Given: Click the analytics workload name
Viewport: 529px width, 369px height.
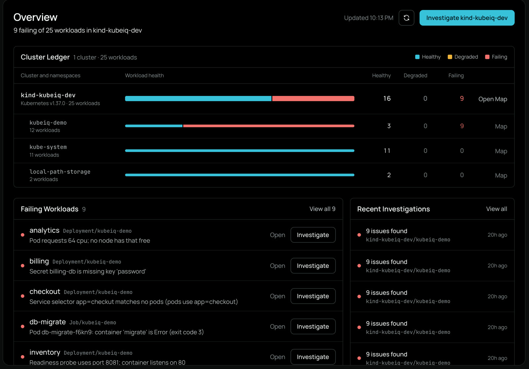Looking at the screenshot, I should click(x=44, y=230).
